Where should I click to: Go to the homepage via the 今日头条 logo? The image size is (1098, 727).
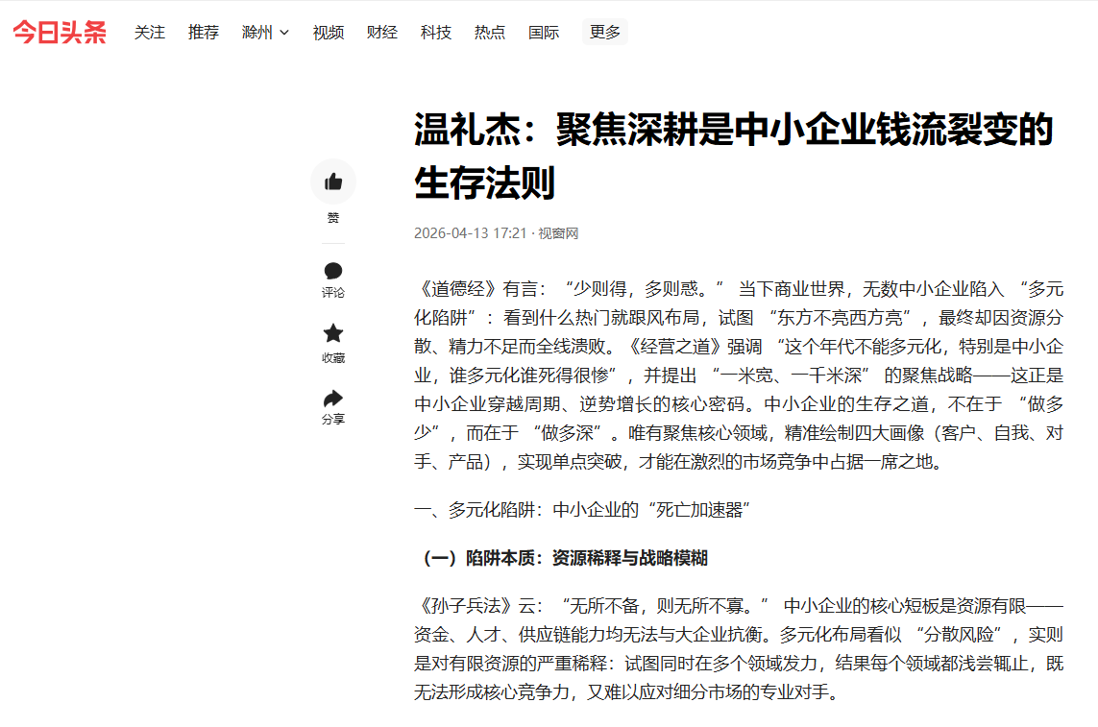pyautogui.click(x=58, y=31)
